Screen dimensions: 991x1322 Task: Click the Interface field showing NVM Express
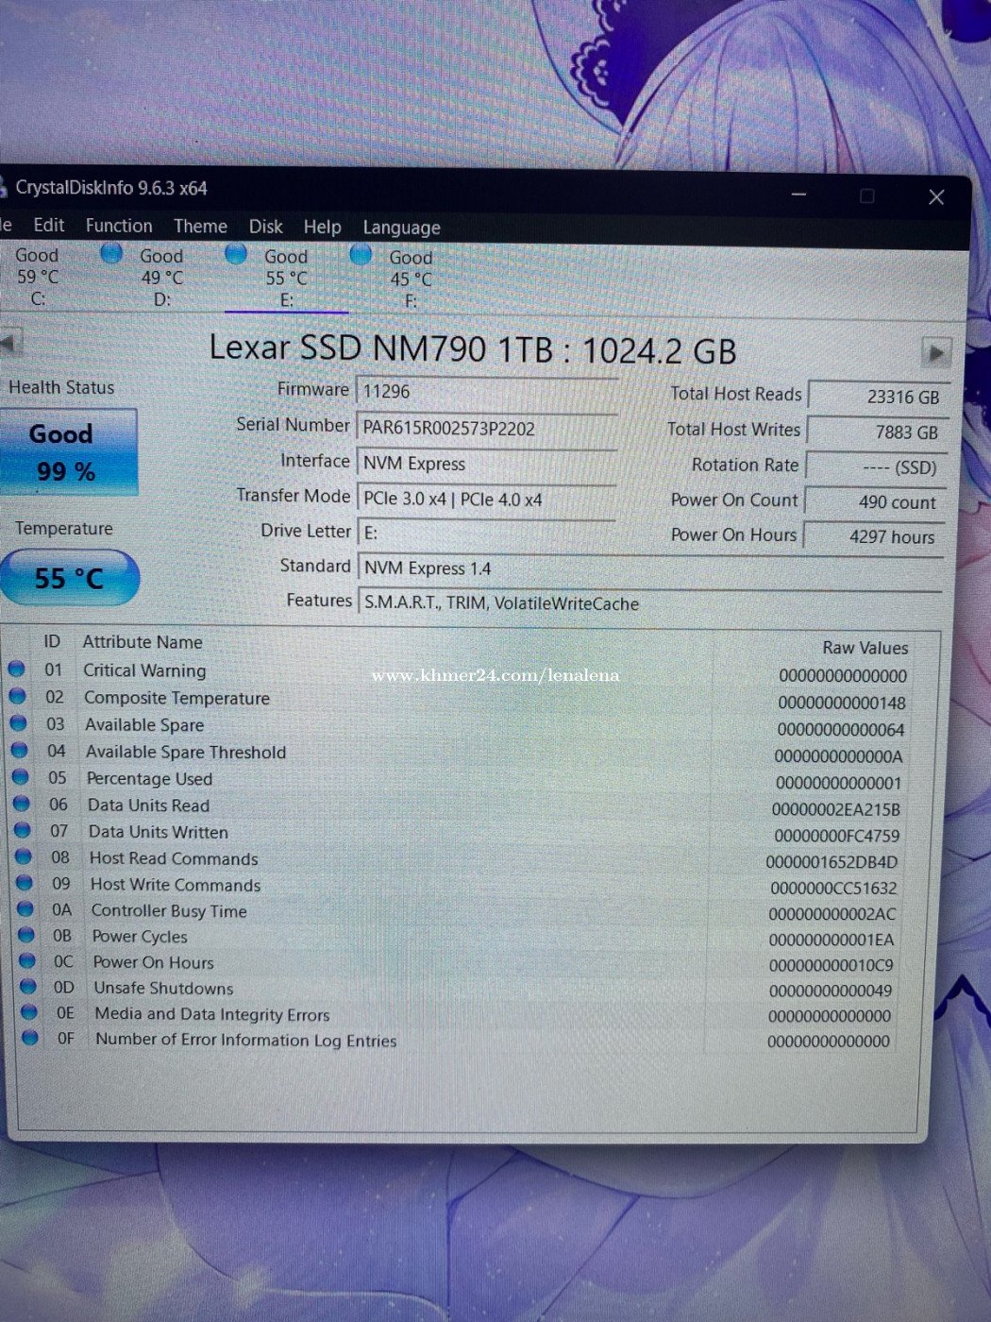tap(486, 464)
